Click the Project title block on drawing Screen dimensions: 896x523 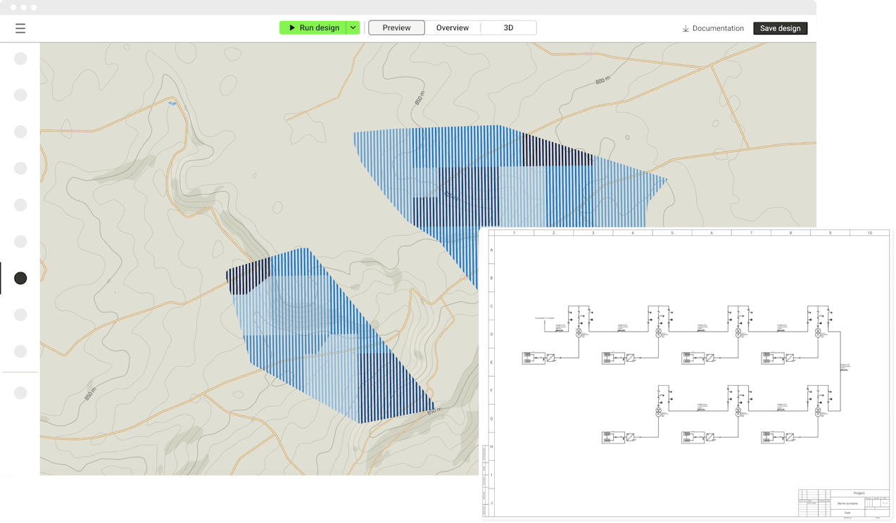(858, 493)
